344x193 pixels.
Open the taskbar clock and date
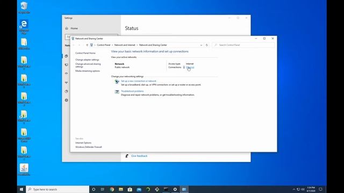coord(311,189)
